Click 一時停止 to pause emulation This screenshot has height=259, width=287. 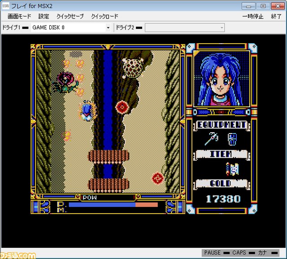(253, 16)
